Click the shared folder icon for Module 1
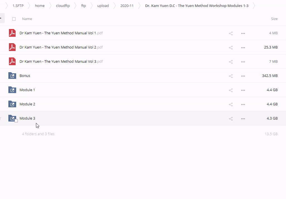This screenshot has height=199, width=286. [x=12, y=90]
